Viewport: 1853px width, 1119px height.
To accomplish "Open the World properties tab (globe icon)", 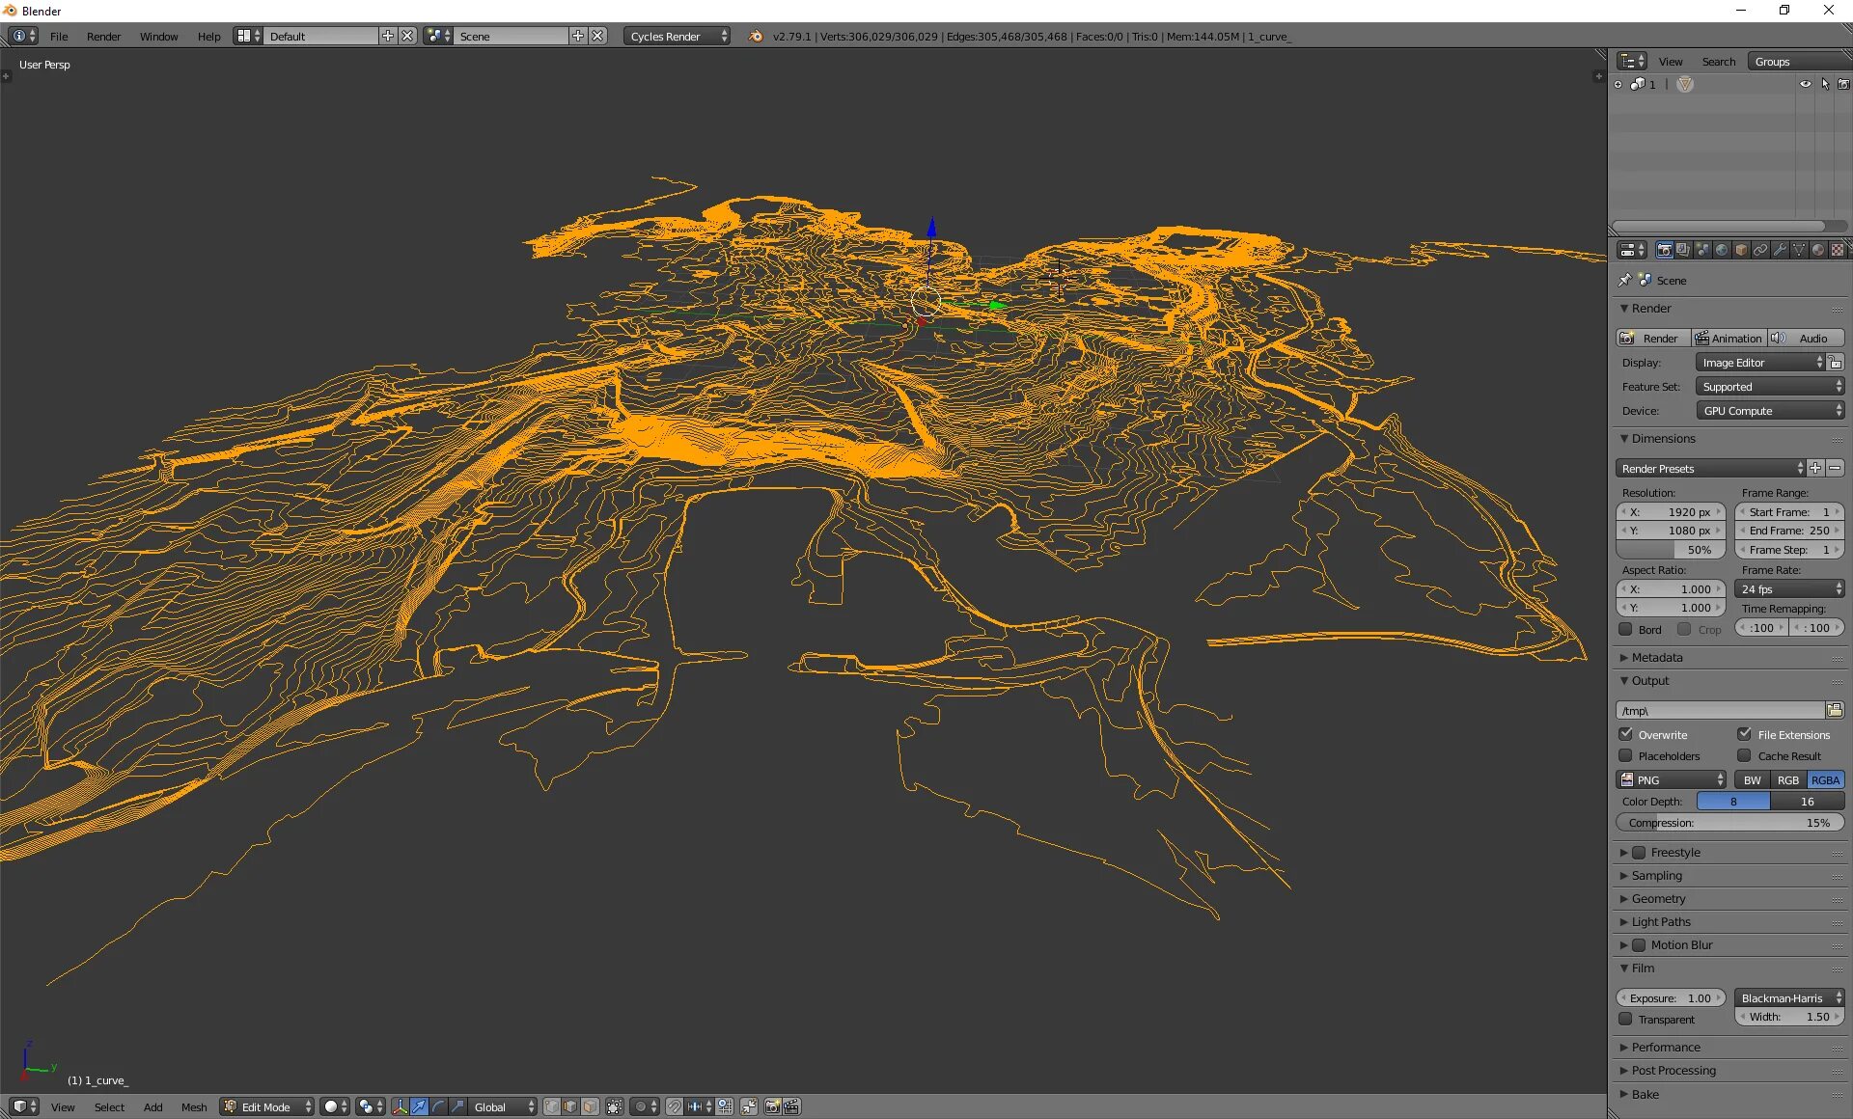I will 1722,250.
